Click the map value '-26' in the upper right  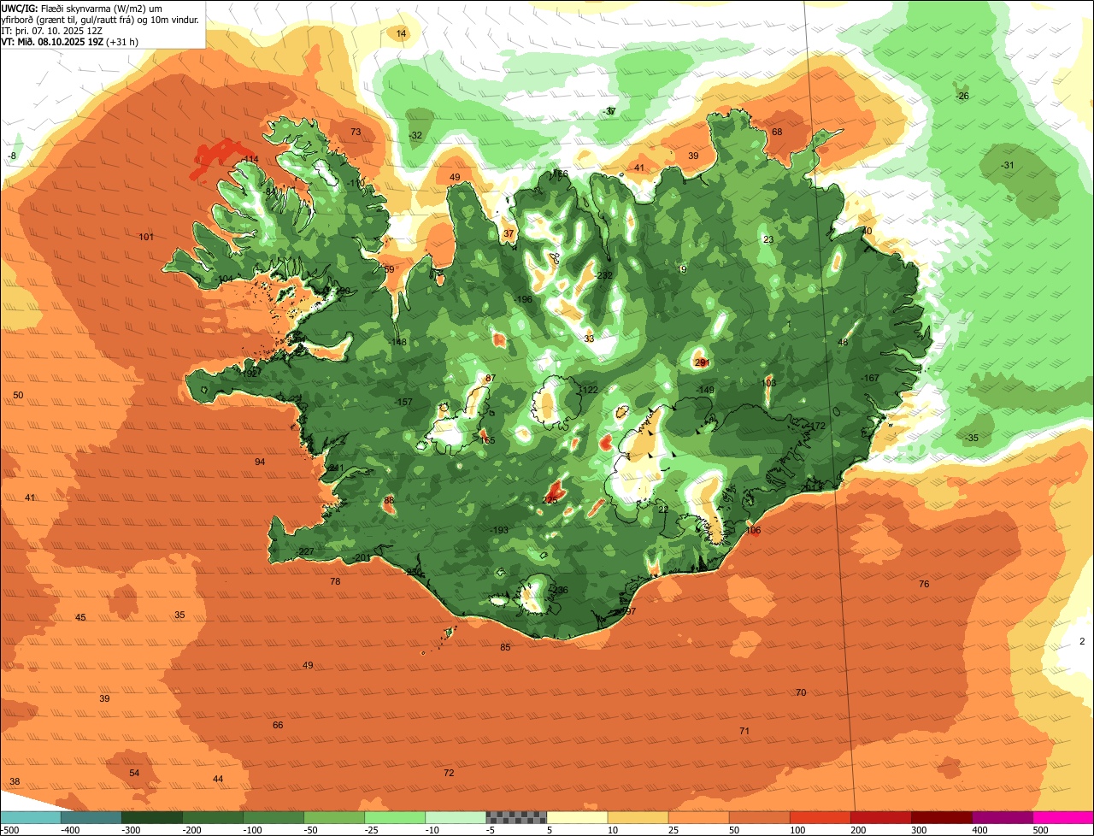[x=962, y=96]
